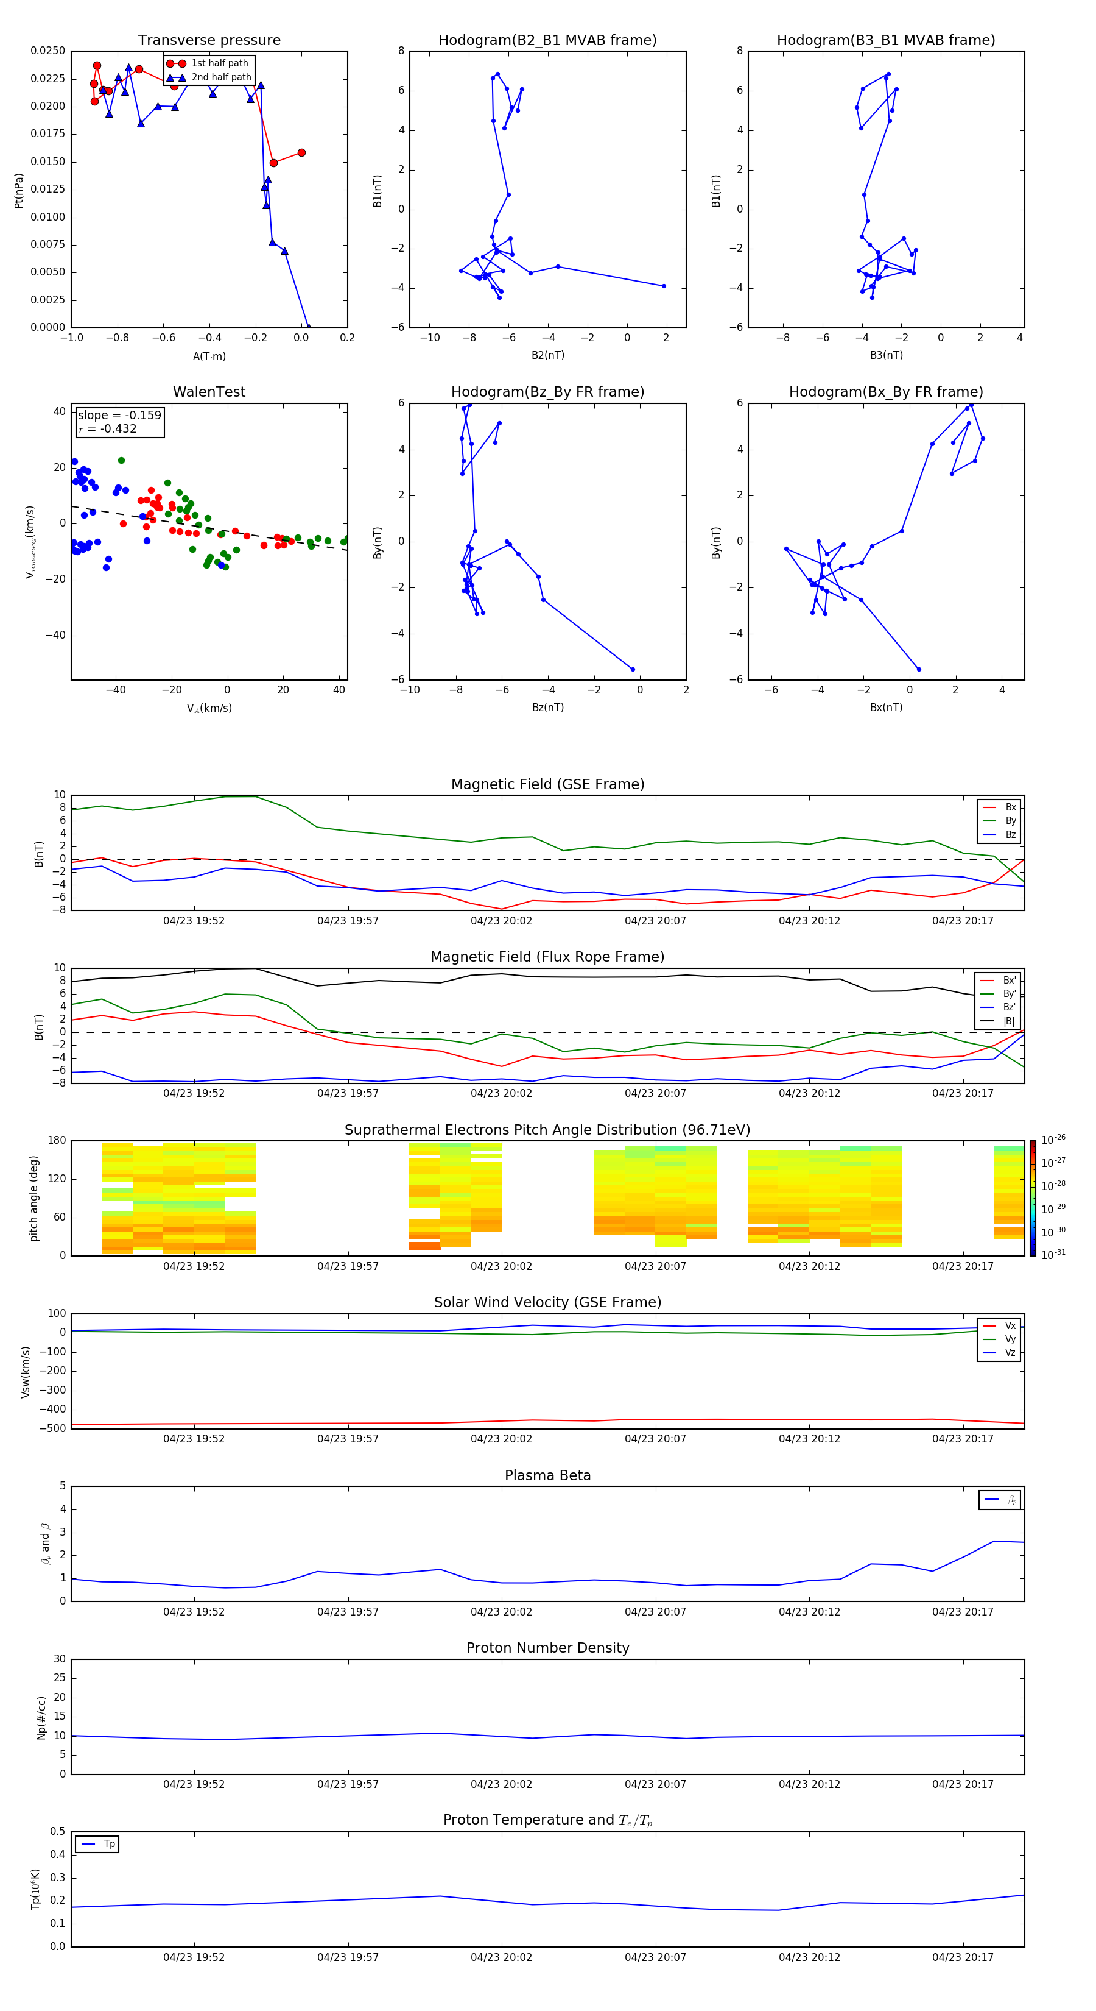Click the "Pt(nPa)" y-axis label
Screen dimensions: 1096x2011
point(19,190)
